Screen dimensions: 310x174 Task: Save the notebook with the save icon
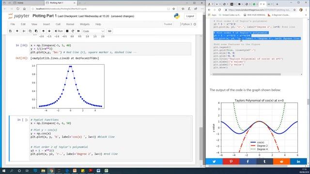pos(11,31)
